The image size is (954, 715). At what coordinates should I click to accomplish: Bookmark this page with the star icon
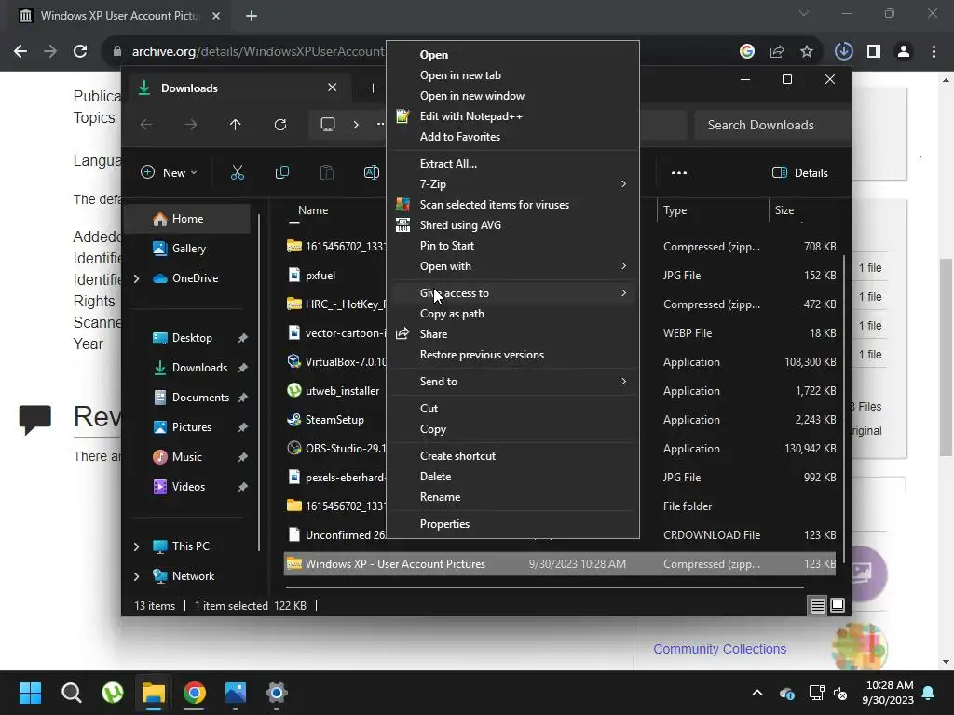click(807, 52)
